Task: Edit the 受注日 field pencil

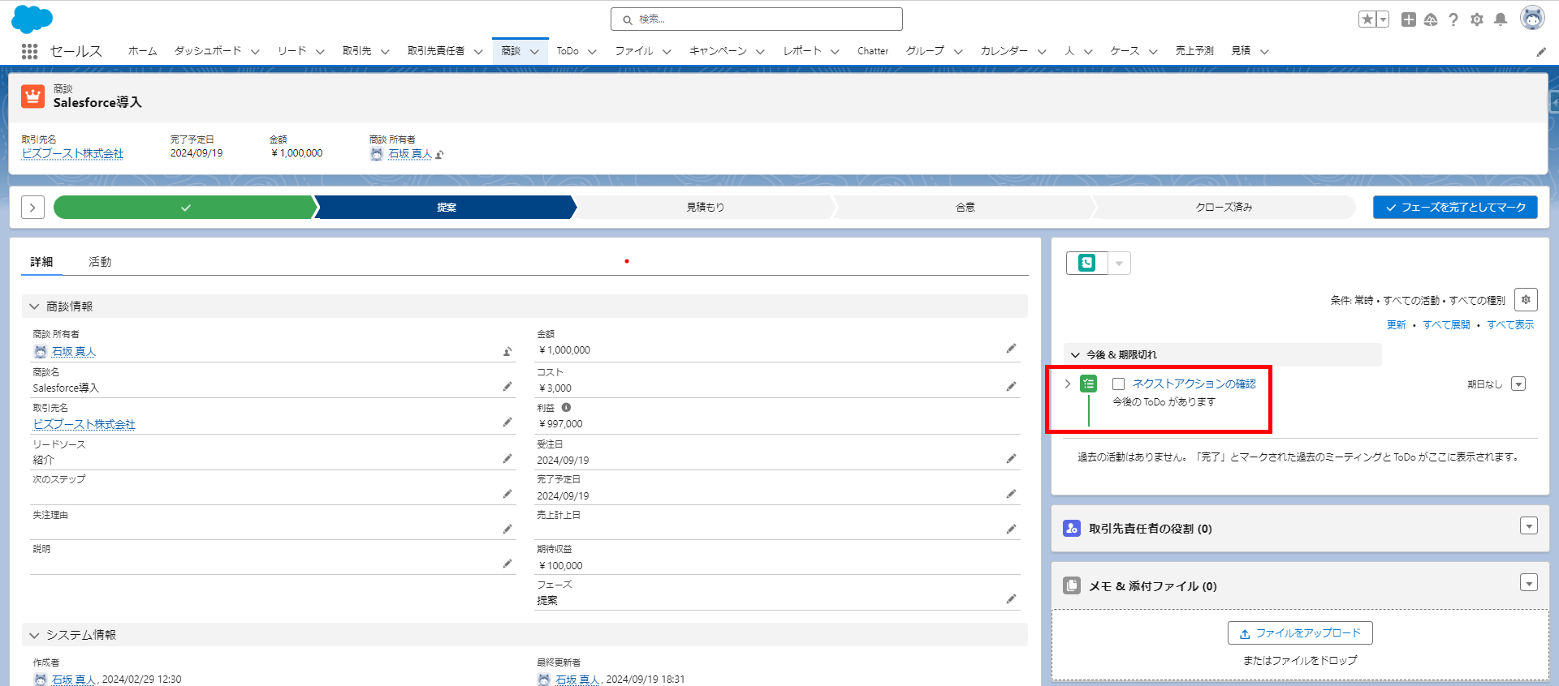Action: 1011,459
